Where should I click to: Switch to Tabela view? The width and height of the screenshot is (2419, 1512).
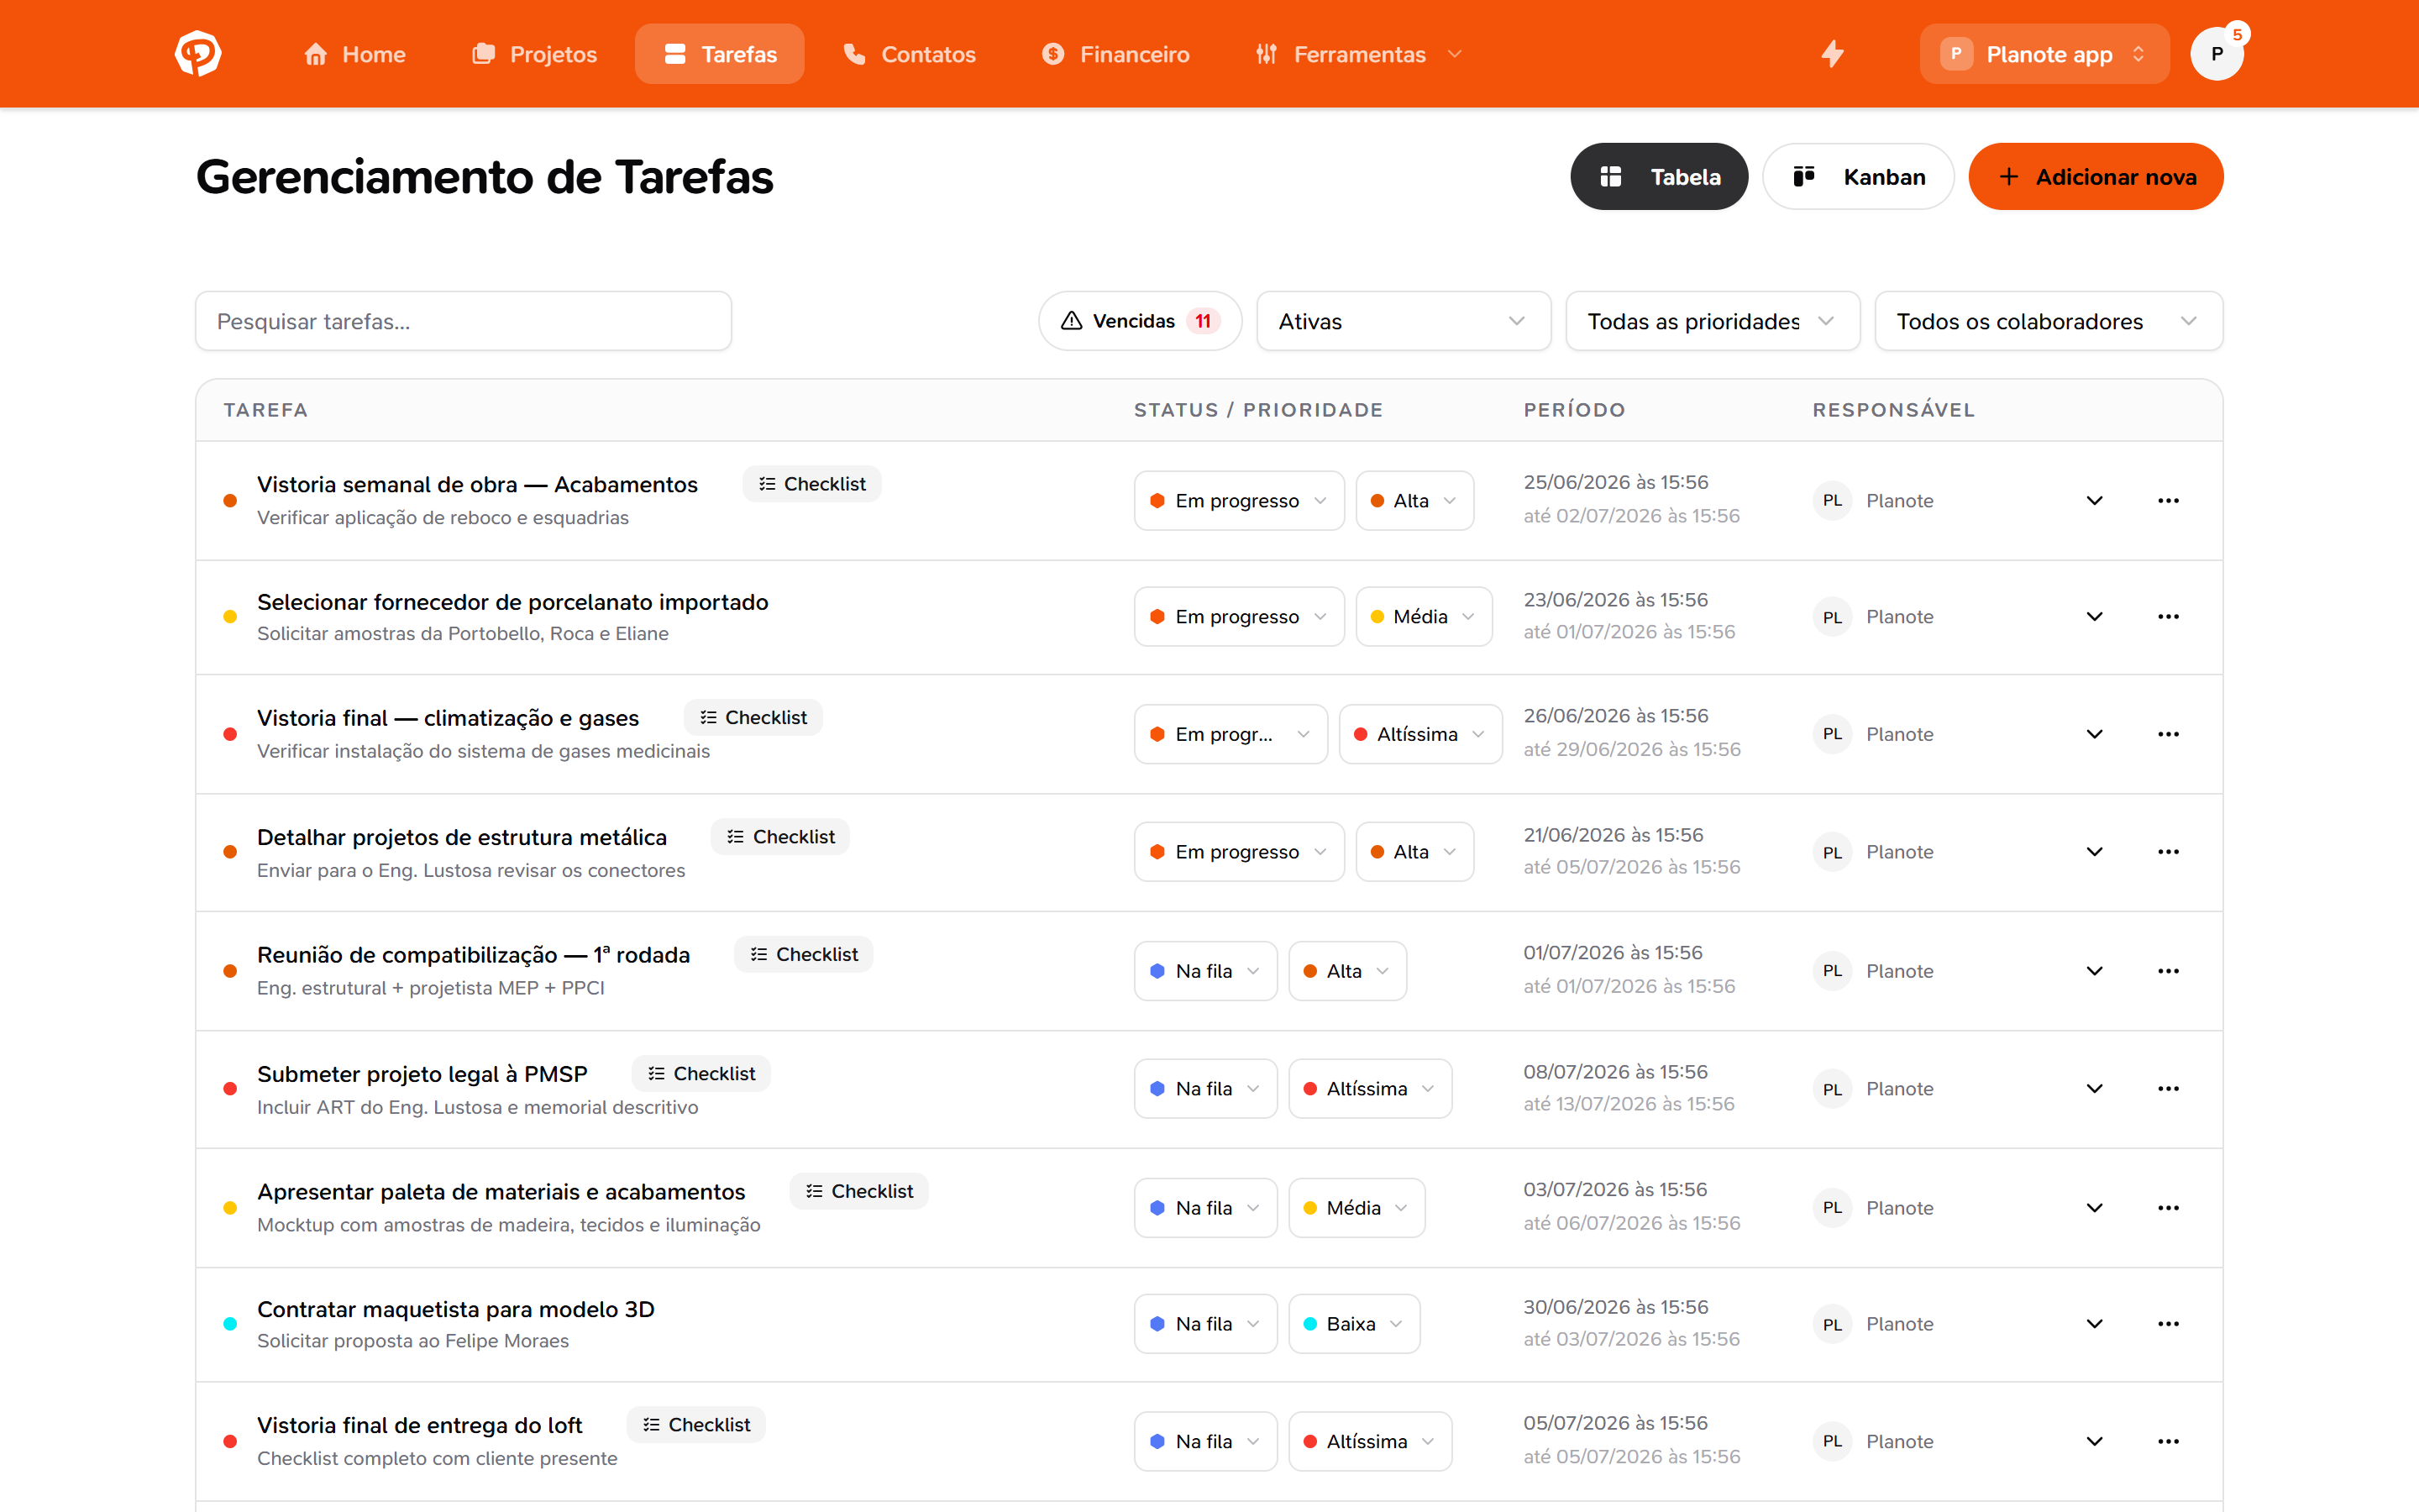tap(1660, 177)
